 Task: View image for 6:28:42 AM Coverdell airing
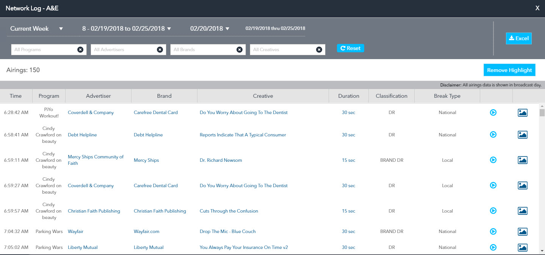523,113
